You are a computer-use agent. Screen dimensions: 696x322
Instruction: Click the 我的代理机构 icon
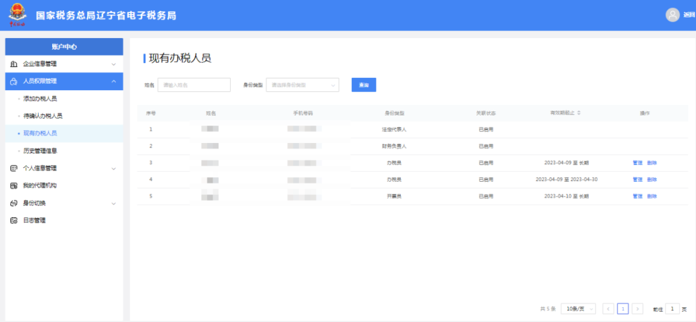pos(14,186)
